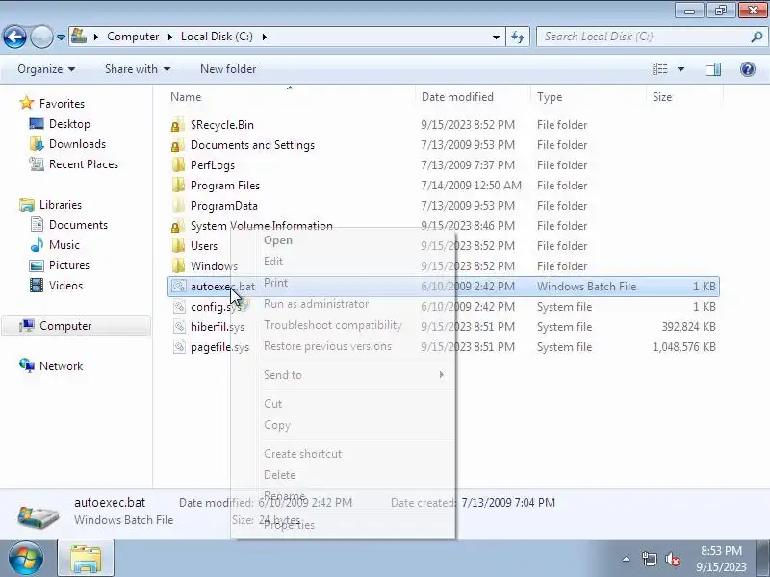770x577 pixels.
Task: Select the hiberfil.sys file icon
Action: pyautogui.click(x=179, y=326)
